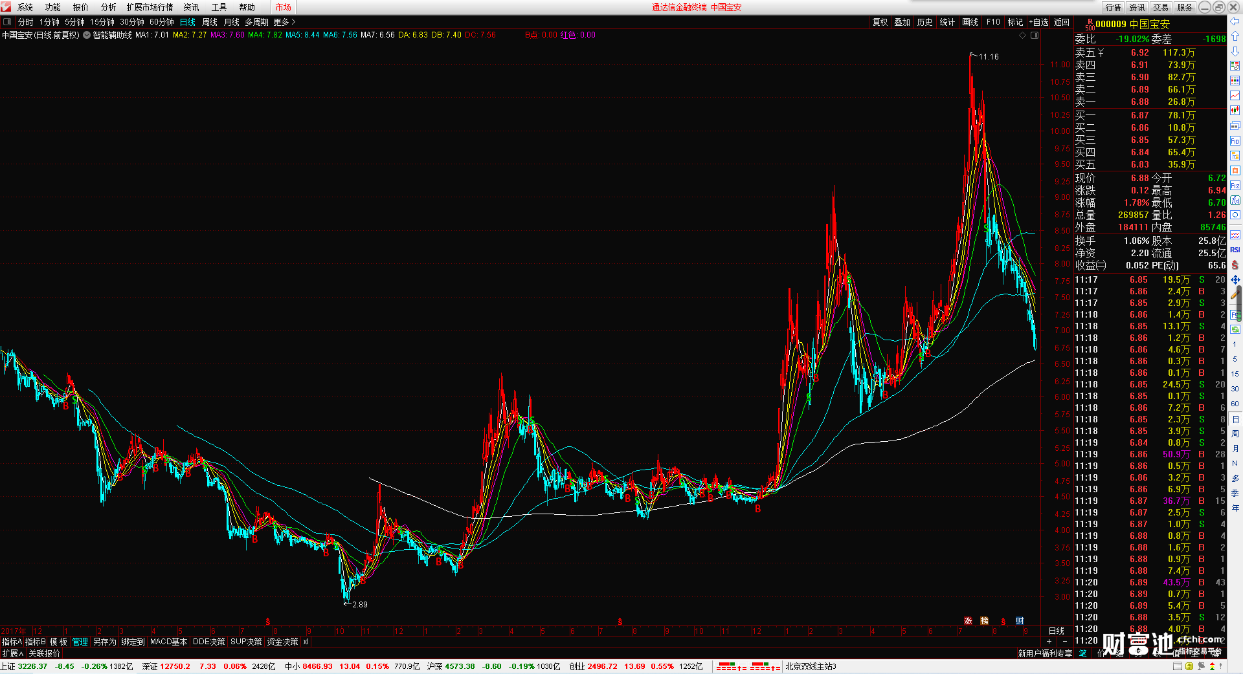Image resolution: width=1243 pixels, height=674 pixels.
Task: Expand the 更多 periods dropdown
Action: [284, 22]
